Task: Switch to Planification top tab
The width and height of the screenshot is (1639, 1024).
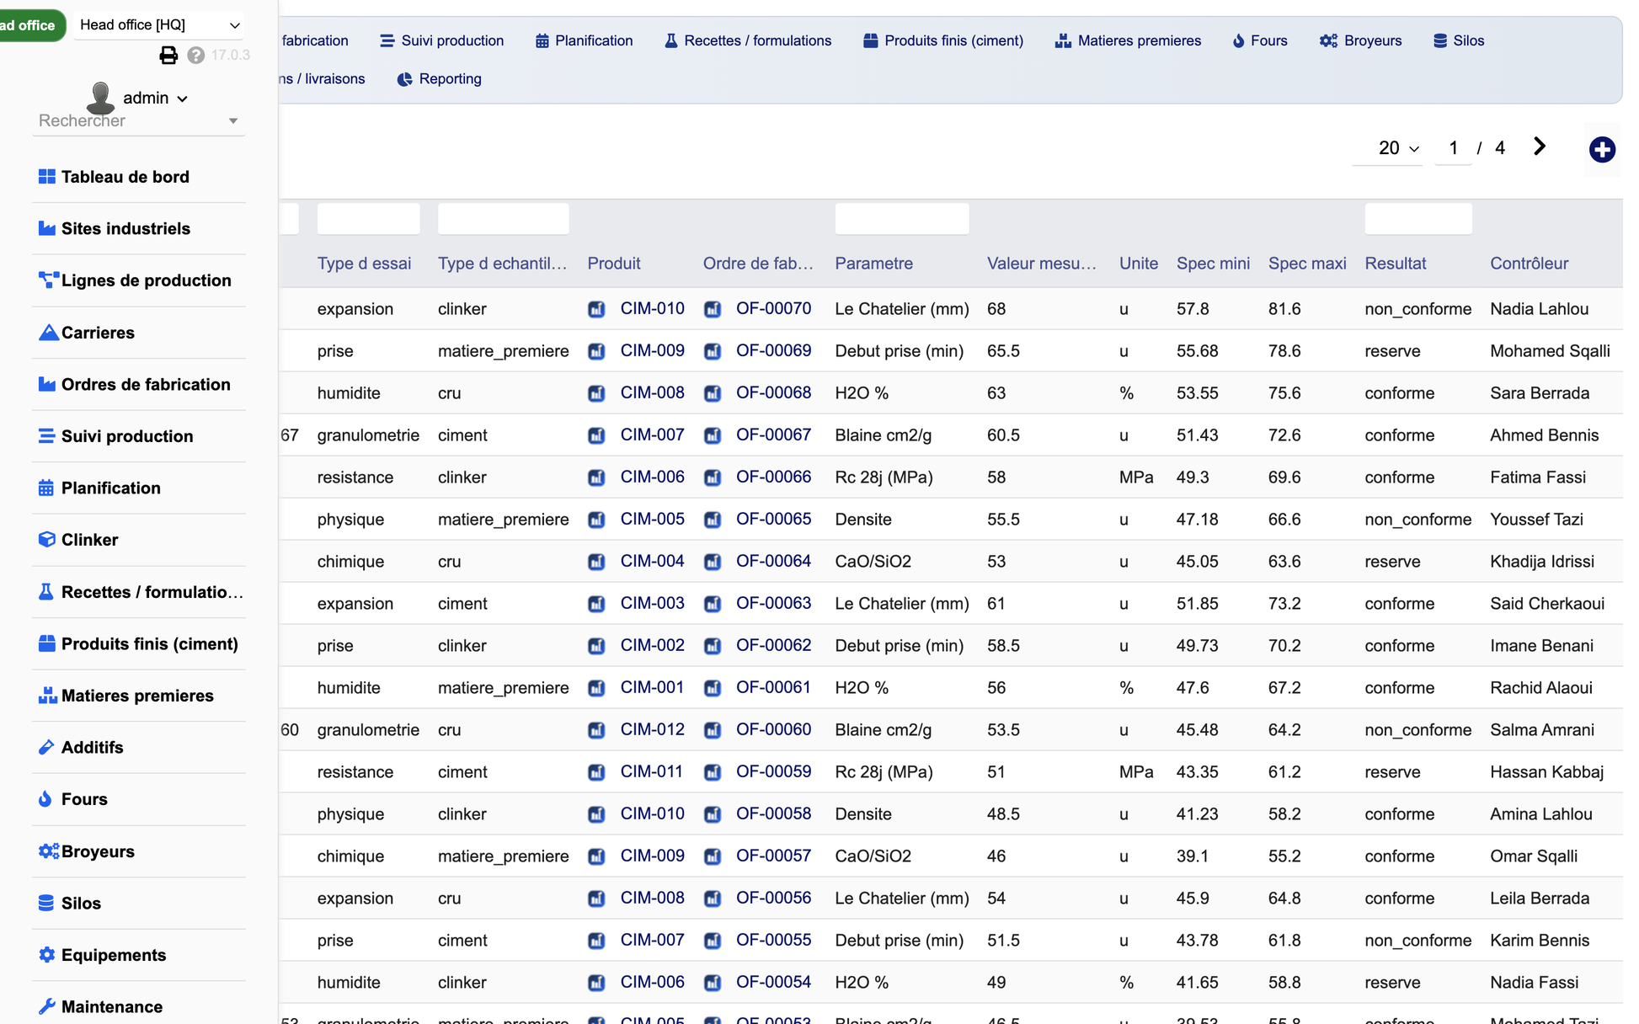Action: tap(584, 40)
